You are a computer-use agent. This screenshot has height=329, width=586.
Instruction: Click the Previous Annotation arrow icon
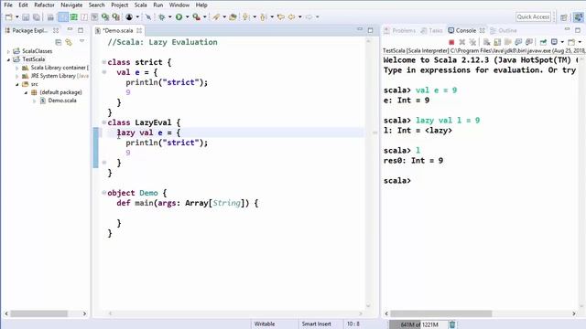tap(264, 17)
